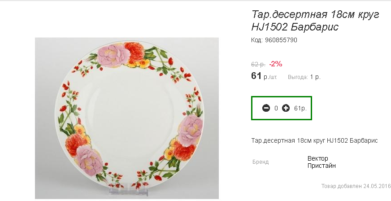
Task: Click the Товар добавлен 24.05.2016 date
Action: (x=356, y=186)
